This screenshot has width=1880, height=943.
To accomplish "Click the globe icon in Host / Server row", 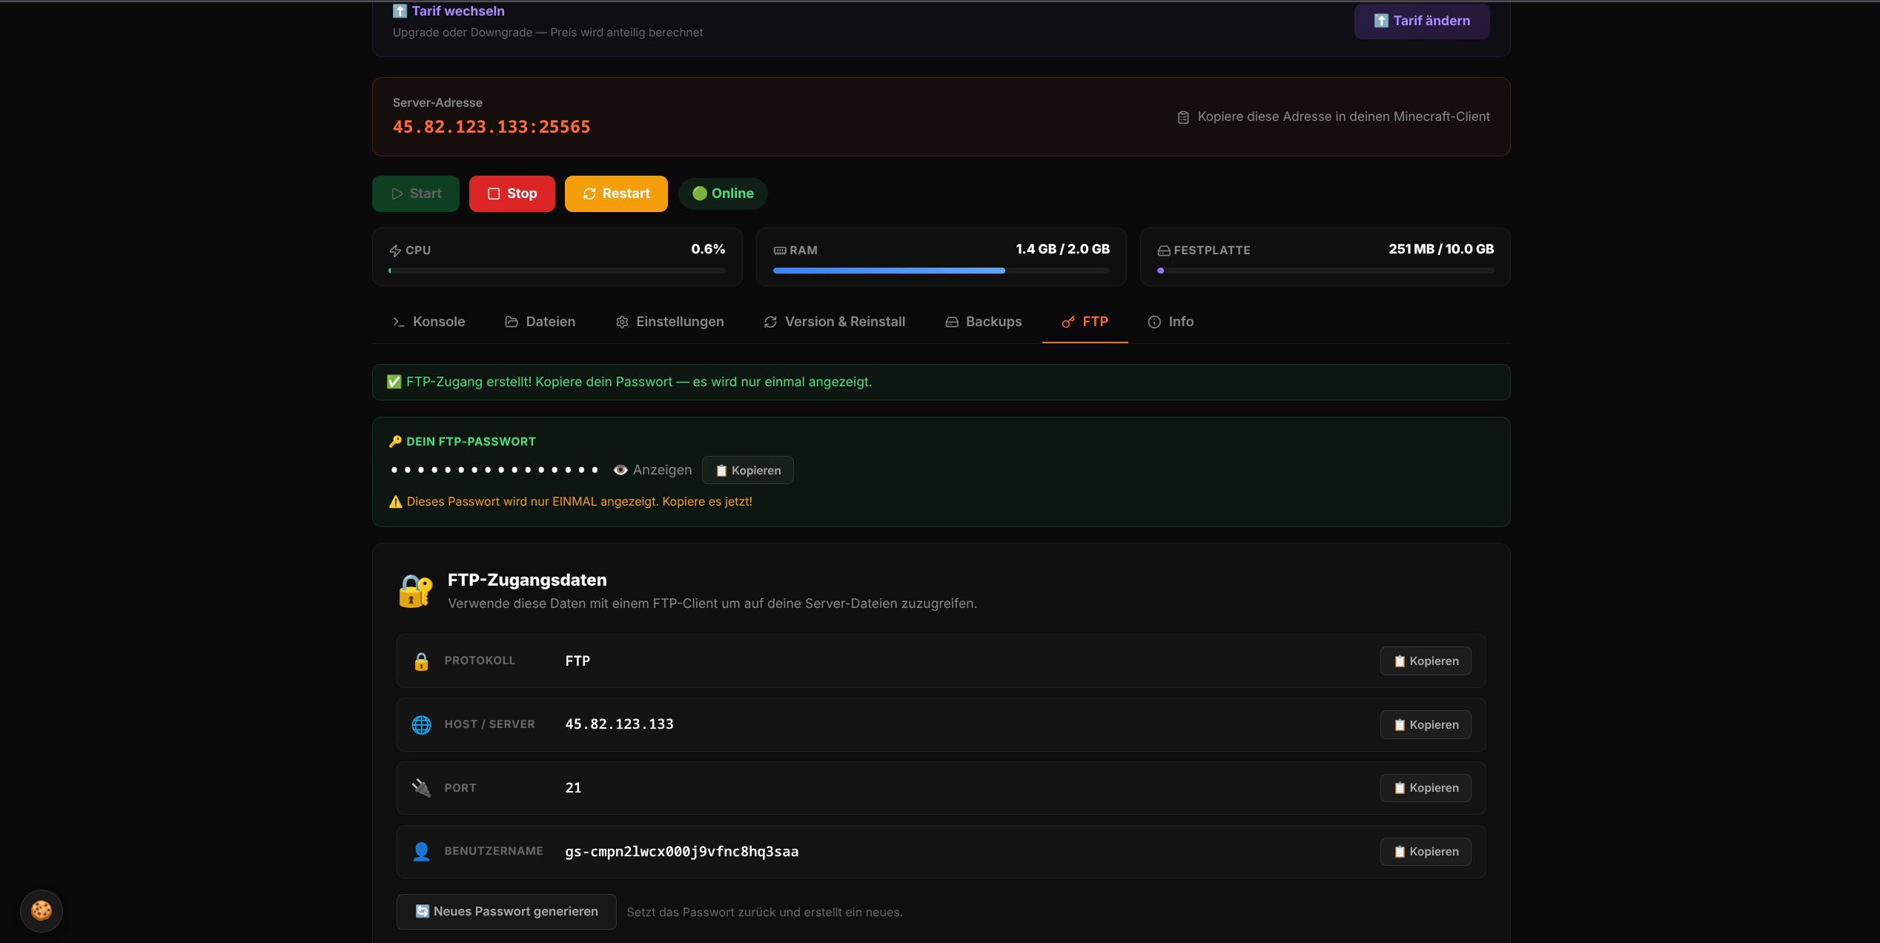I will 421,725.
